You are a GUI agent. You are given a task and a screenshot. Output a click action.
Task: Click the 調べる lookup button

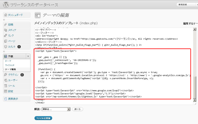tap(78, 109)
